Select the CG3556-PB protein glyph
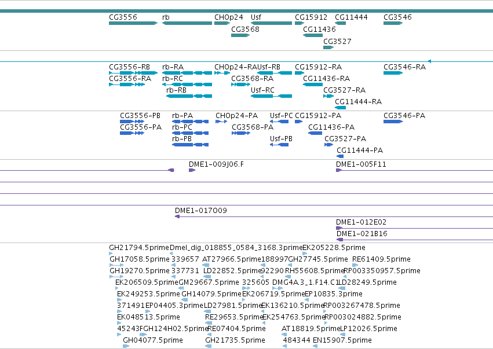The image size is (493, 349). (132, 122)
